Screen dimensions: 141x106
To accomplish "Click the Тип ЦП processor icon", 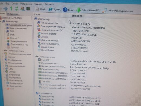I will [x=39, y=60].
